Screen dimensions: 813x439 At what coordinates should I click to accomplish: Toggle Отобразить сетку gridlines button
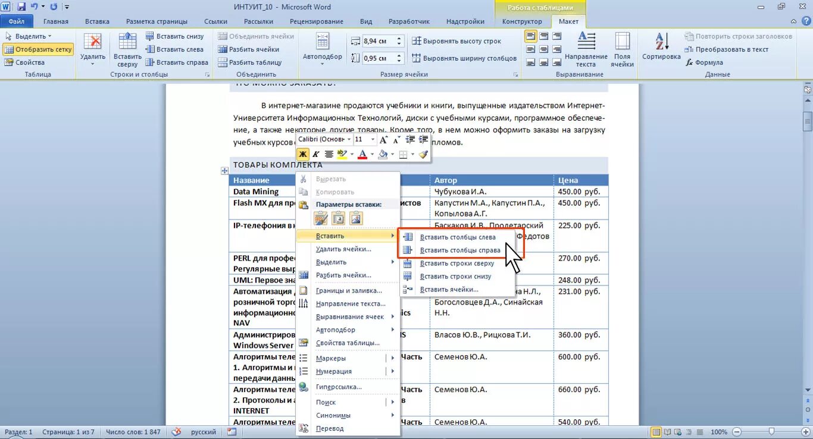point(38,49)
